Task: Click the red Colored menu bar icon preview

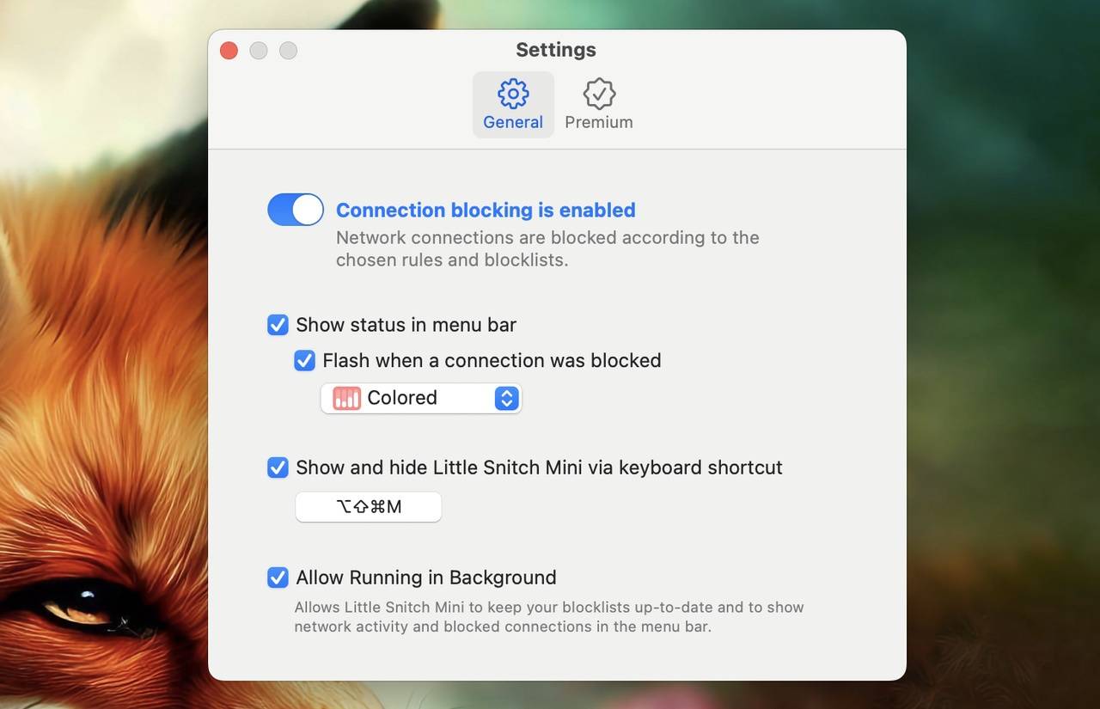Action: 347,398
